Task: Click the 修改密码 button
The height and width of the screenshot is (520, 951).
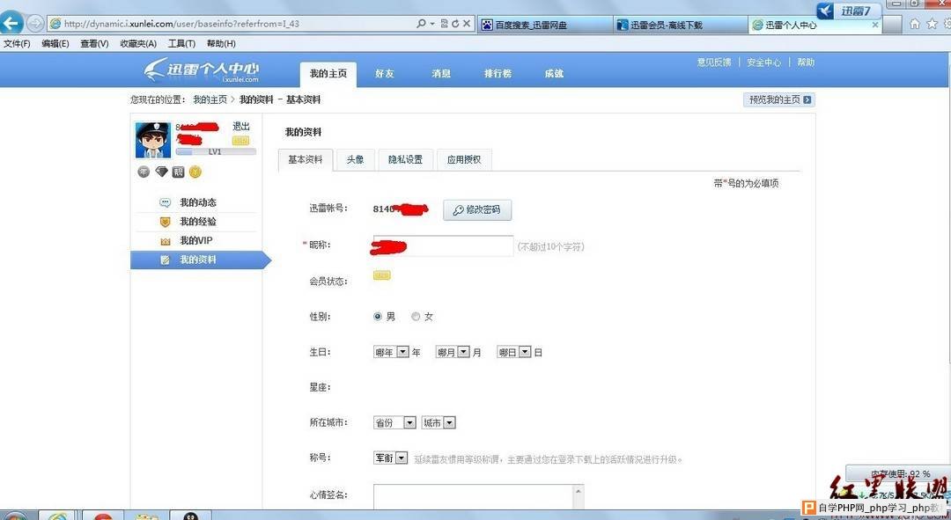Action: [x=477, y=209]
